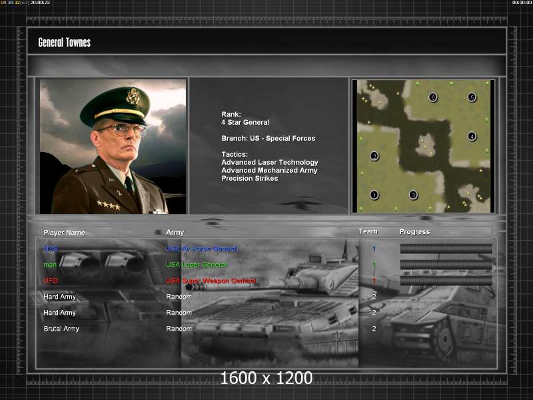Click the timer readout at top-right corner
Screen dimensions: 533x400
(x=522, y=3)
